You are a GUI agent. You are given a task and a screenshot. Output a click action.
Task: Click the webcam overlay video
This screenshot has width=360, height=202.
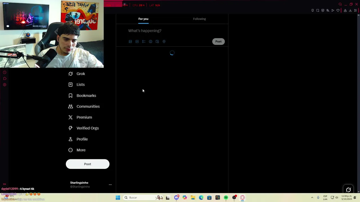[x=52, y=34]
